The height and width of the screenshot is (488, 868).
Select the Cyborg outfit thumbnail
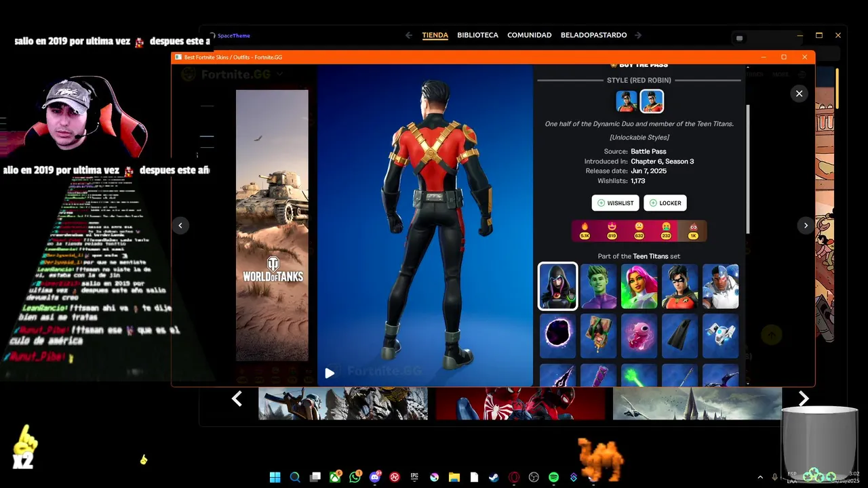point(720,286)
